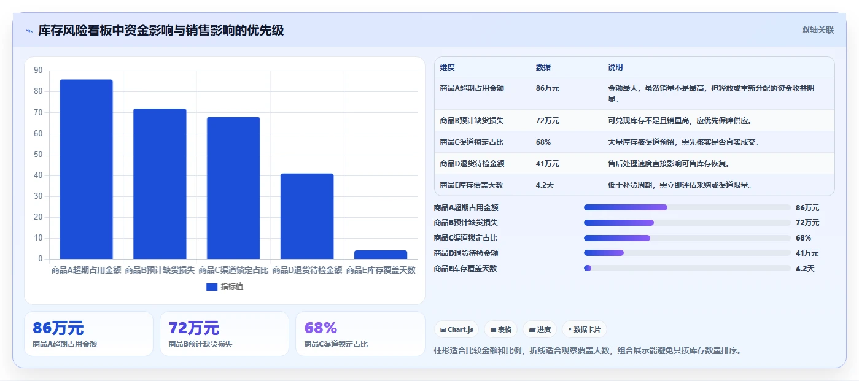Click the footnote beginning 柱形适合比较金额和比例
This screenshot has width=859, height=381.
588,351
